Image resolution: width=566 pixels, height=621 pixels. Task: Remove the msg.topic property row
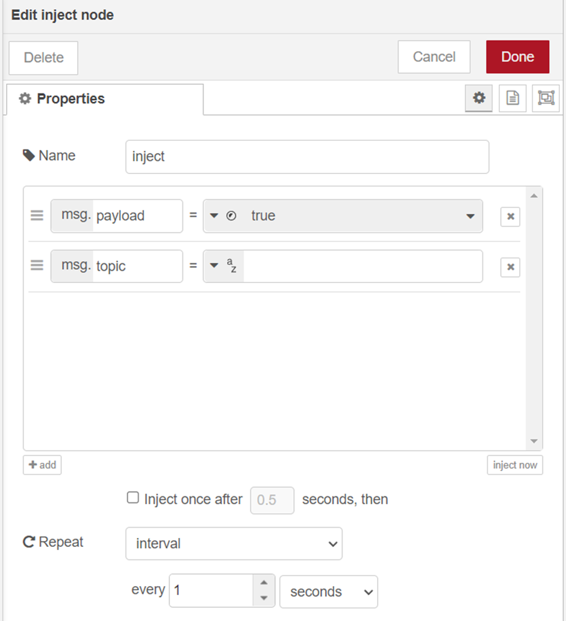coord(510,267)
